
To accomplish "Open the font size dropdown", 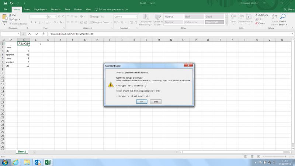I will 55,17.
